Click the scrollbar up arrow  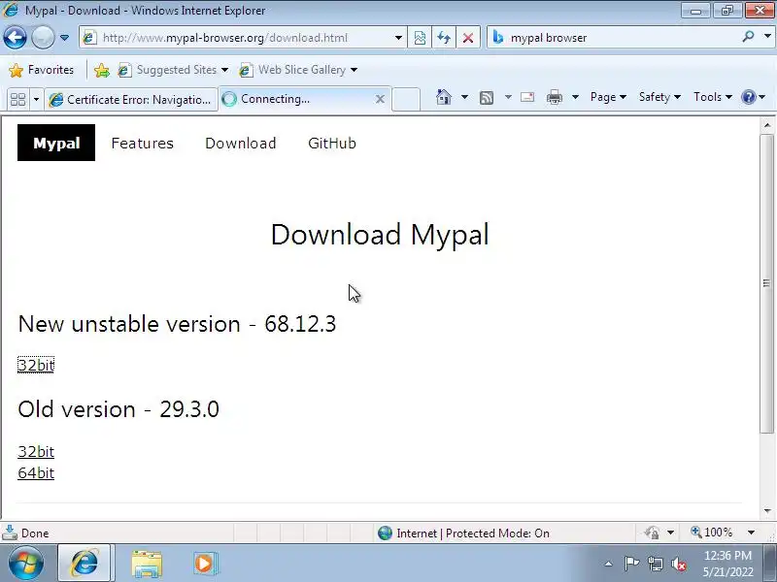(x=766, y=125)
